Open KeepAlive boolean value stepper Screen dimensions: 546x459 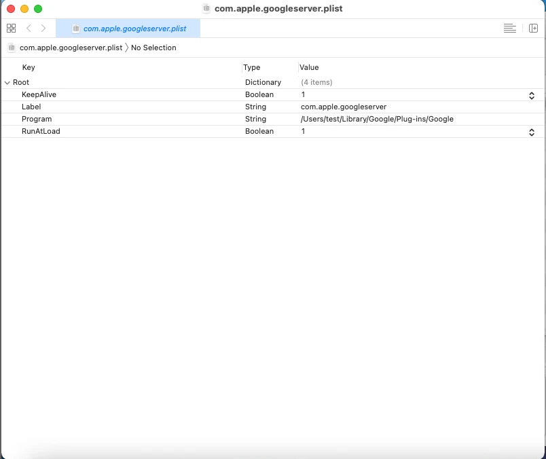coord(532,95)
